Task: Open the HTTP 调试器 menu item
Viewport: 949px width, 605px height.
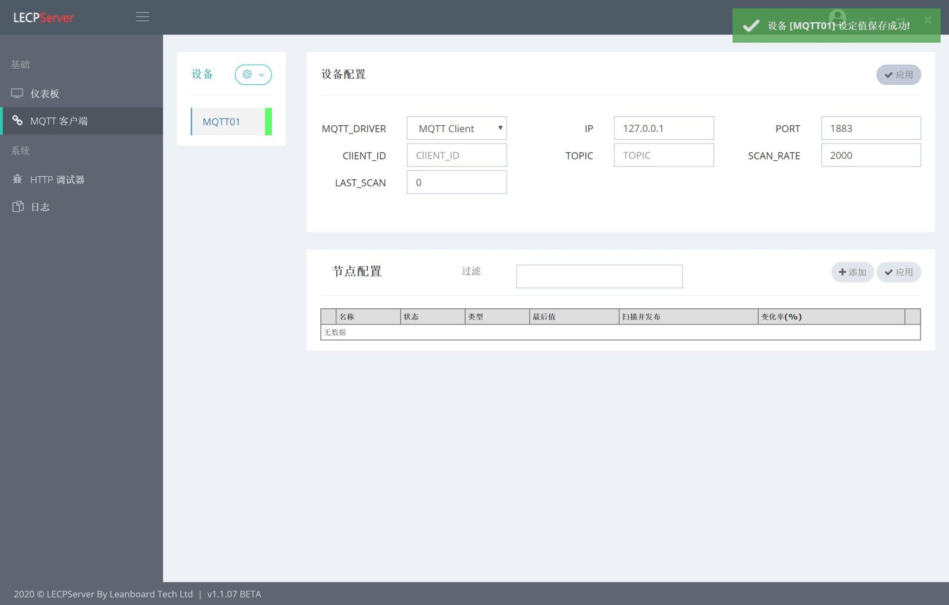Action: coord(81,180)
